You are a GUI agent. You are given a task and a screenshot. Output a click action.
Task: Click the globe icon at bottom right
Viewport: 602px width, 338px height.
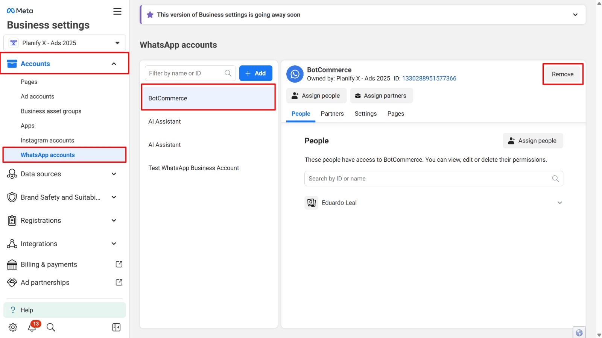[x=579, y=332]
